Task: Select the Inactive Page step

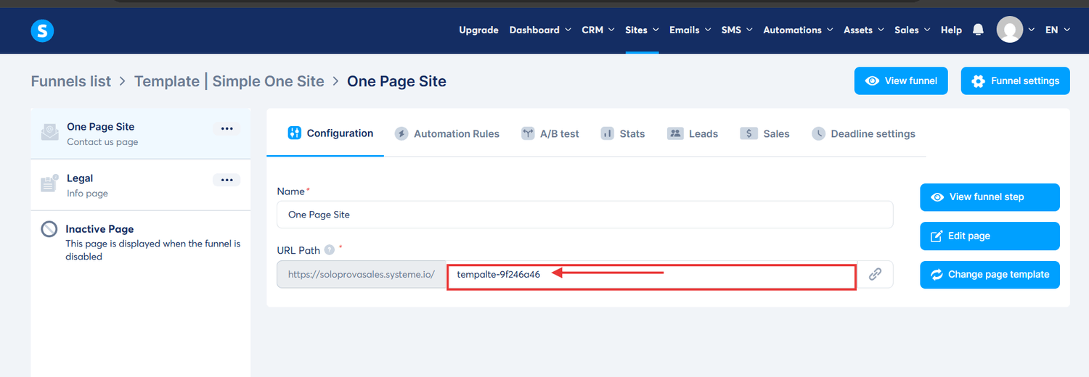Action: (x=99, y=229)
